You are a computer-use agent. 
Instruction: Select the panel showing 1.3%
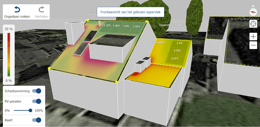pyautogui.click(x=126, y=26)
